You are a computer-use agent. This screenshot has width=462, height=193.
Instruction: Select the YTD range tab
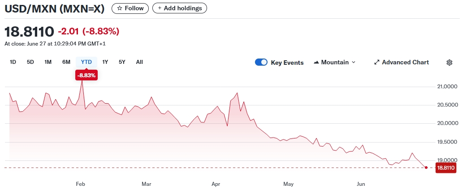point(86,62)
